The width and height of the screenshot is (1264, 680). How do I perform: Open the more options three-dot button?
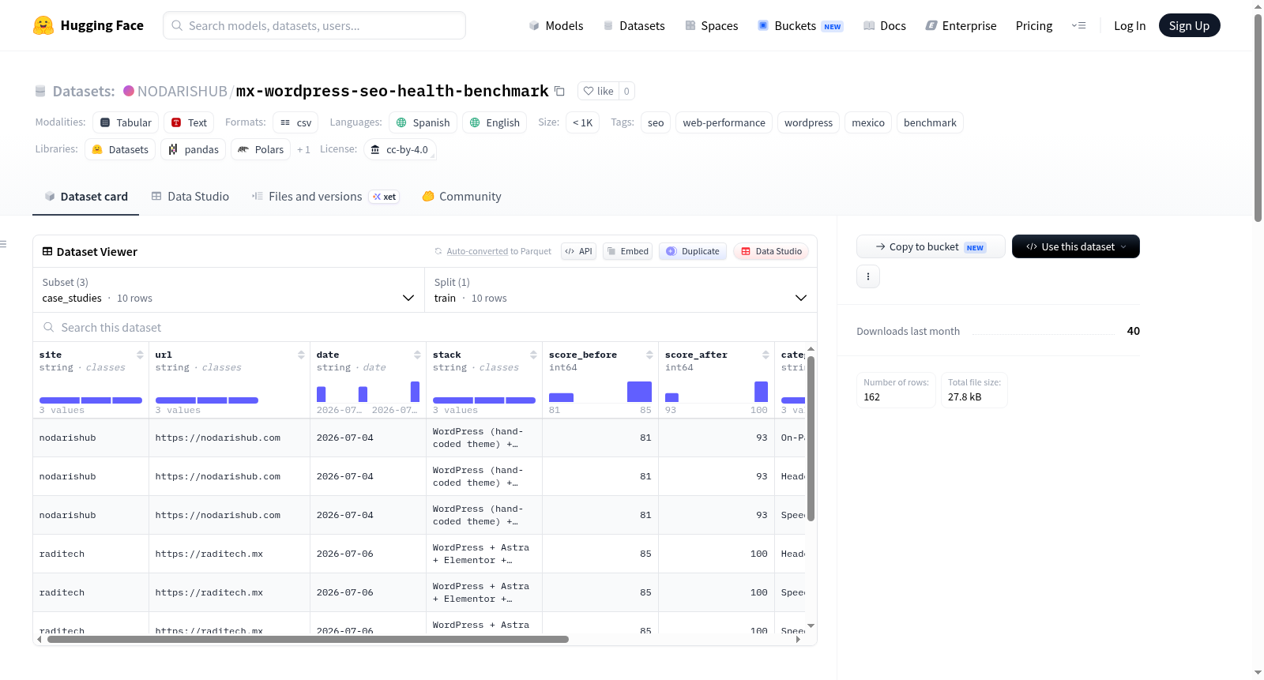(x=868, y=276)
